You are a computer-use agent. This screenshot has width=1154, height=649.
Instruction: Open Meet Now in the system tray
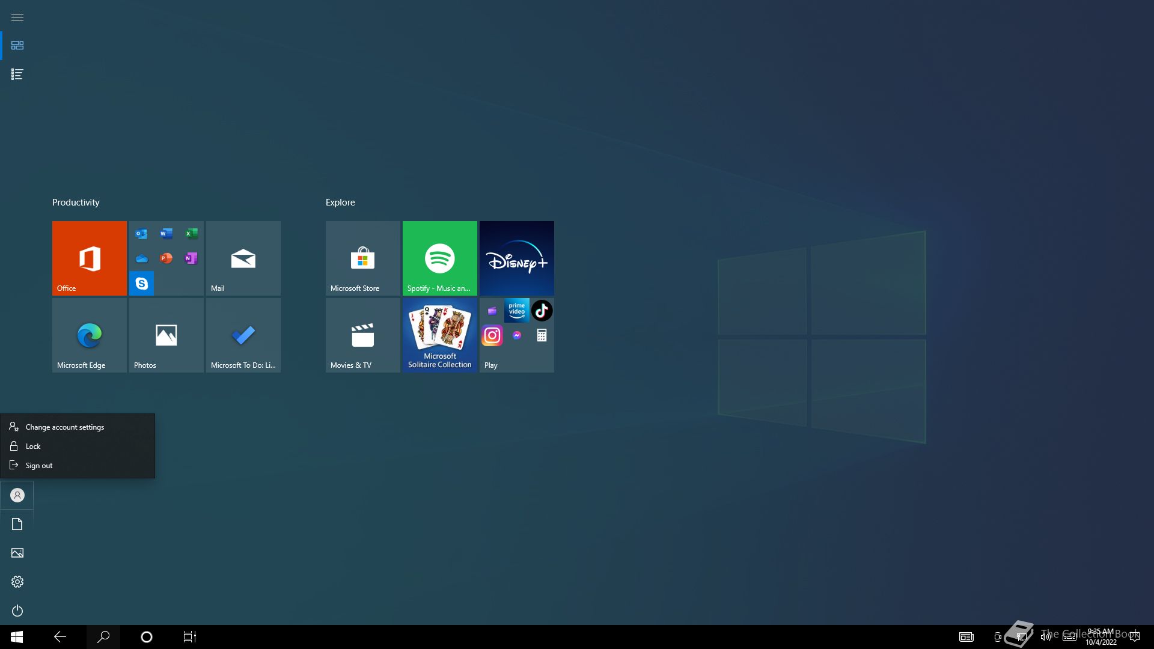click(x=998, y=637)
